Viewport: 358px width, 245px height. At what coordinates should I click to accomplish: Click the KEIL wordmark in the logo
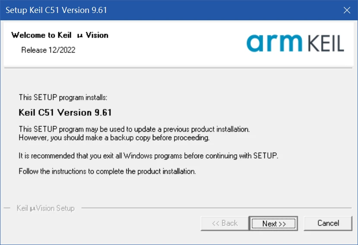coord(326,44)
